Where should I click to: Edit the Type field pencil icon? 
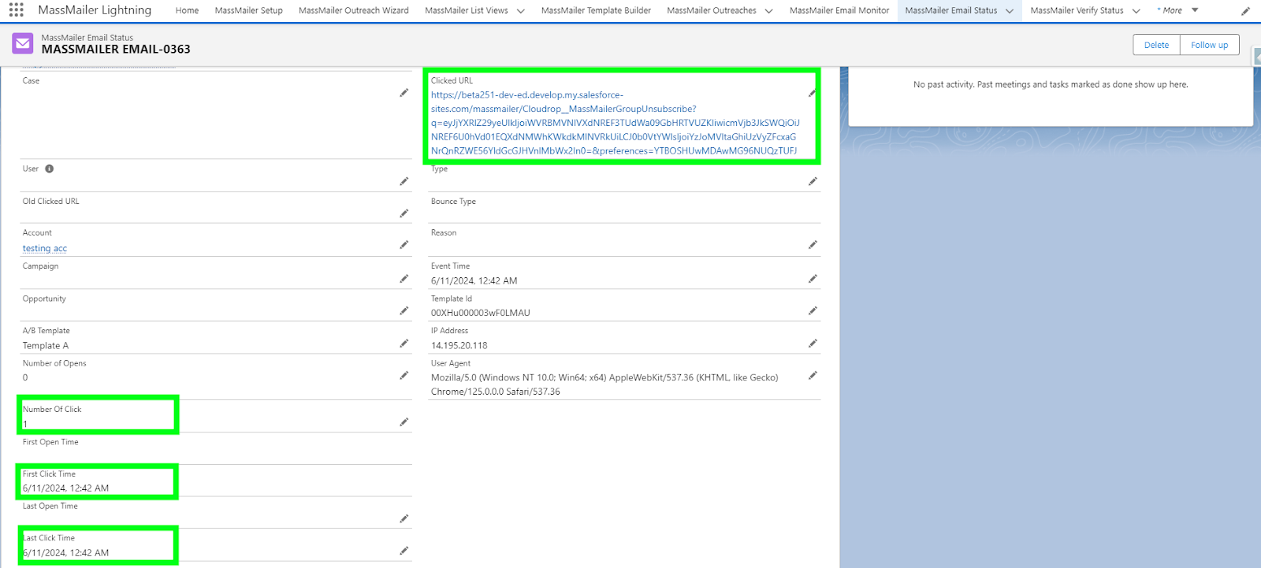click(x=813, y=181)
